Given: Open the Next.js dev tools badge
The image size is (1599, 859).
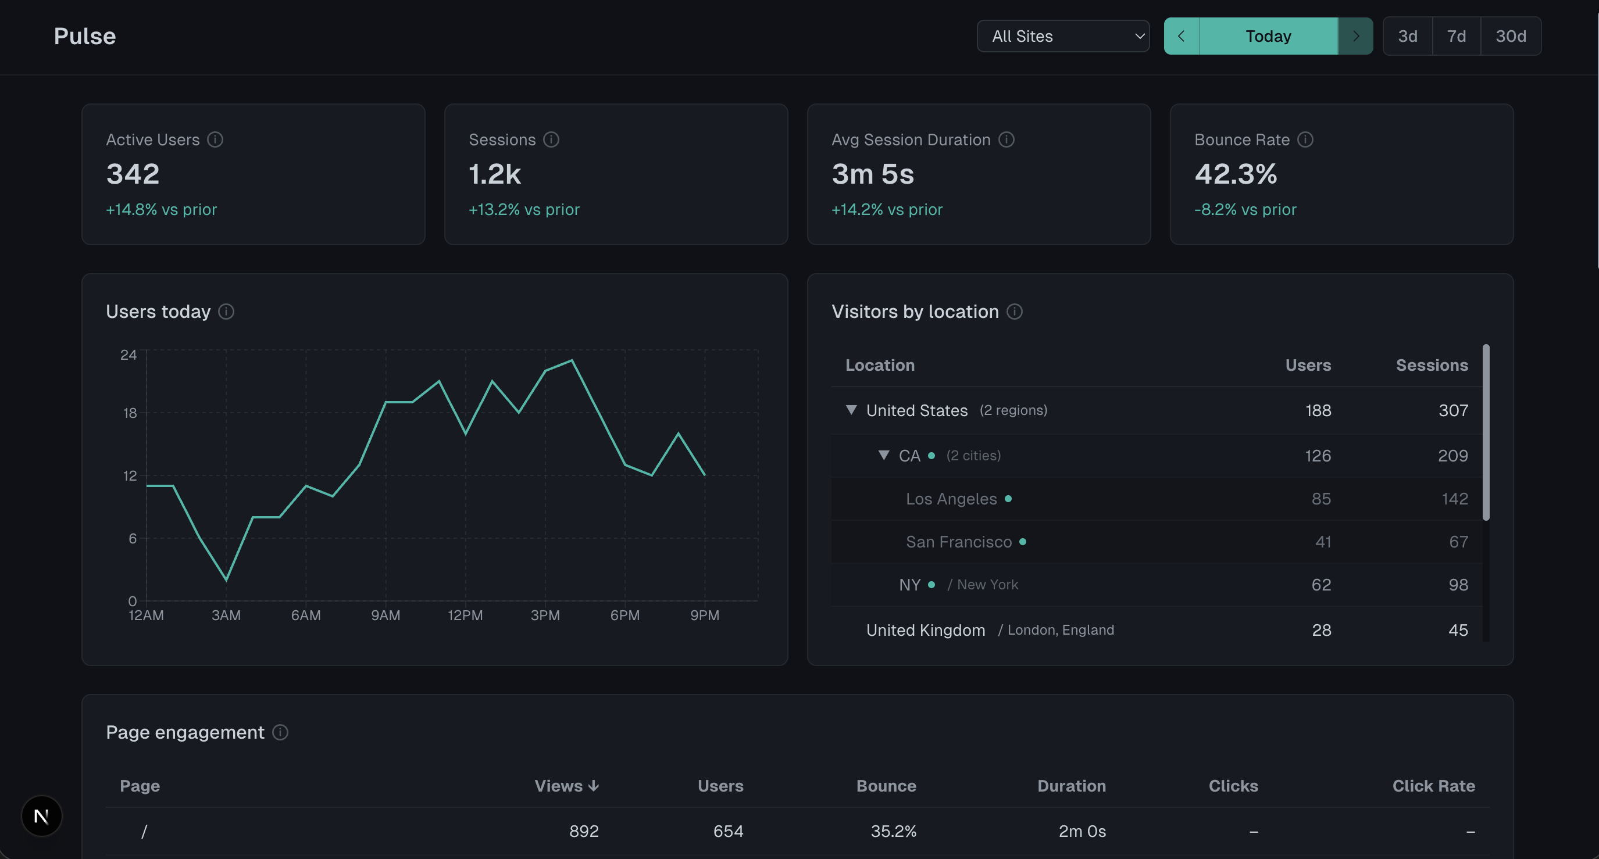Looking at the screenshot, I should click(42, 816).
